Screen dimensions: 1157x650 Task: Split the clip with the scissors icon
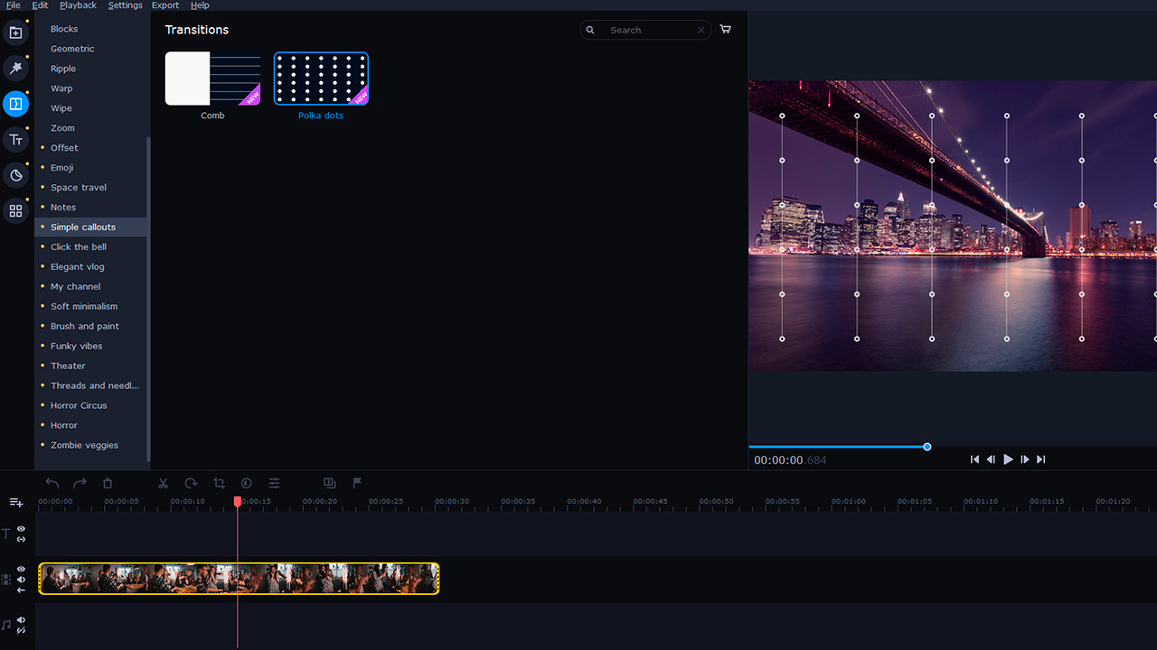[x=163, y=483]
